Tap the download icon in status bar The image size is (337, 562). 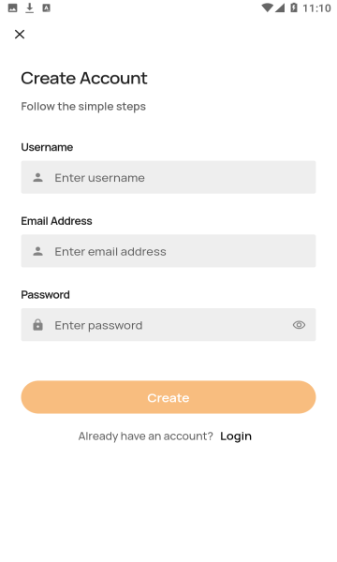coord(30,7)
